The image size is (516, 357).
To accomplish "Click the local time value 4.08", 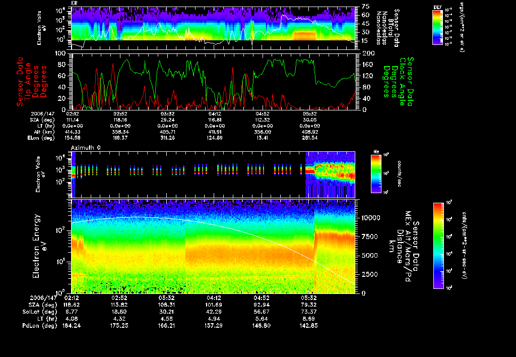I will [x=72, y=319].
